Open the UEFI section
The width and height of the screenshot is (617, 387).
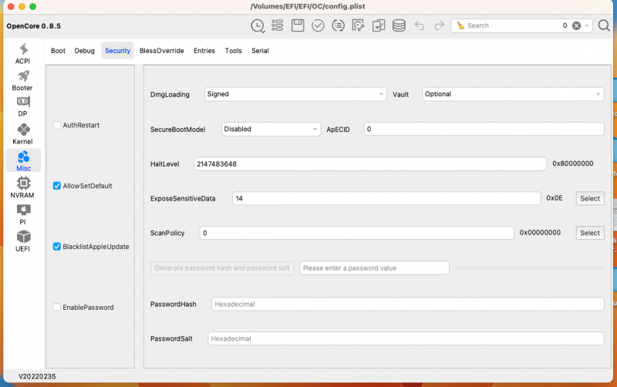pyautogui.click(x=23, y=241)
